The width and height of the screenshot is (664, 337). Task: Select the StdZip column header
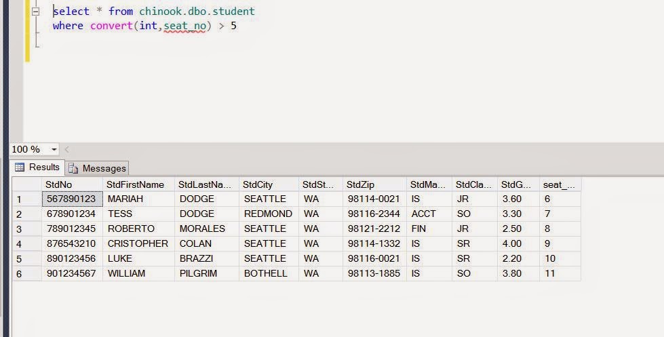click(374, 184)
